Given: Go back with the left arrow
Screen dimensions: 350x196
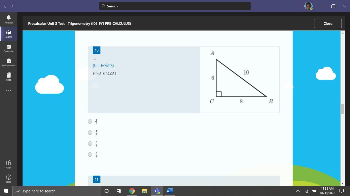Looking at the screenshot, I should (5, 6).
